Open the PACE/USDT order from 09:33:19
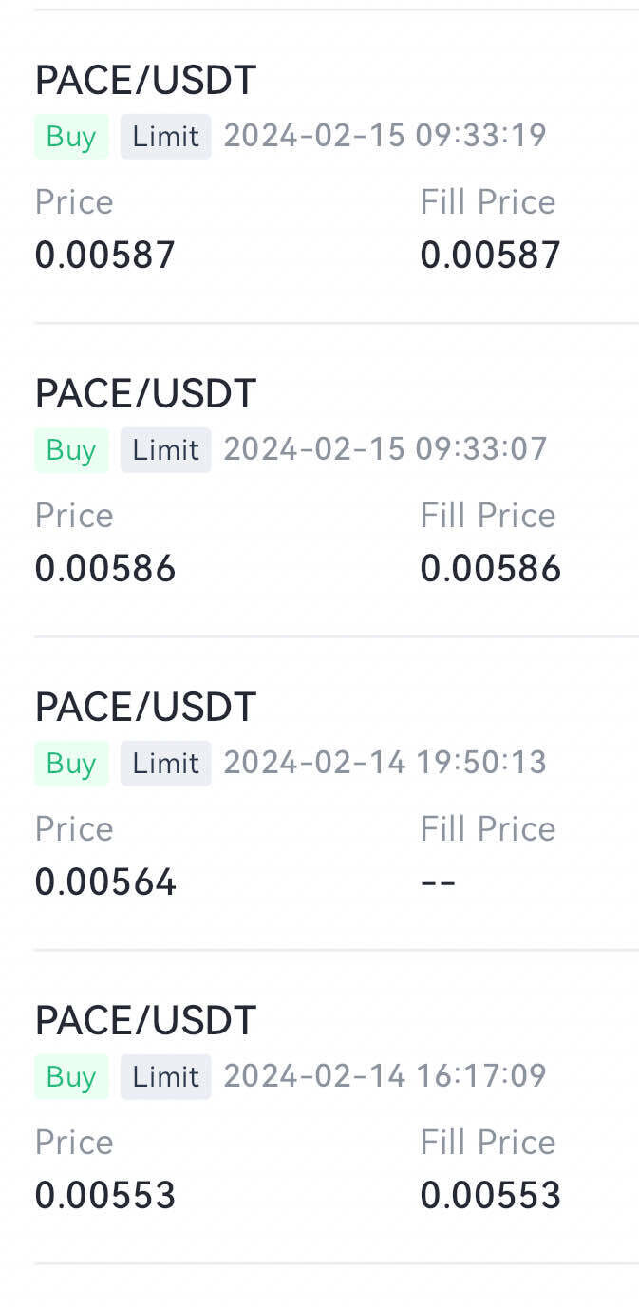 145,81
